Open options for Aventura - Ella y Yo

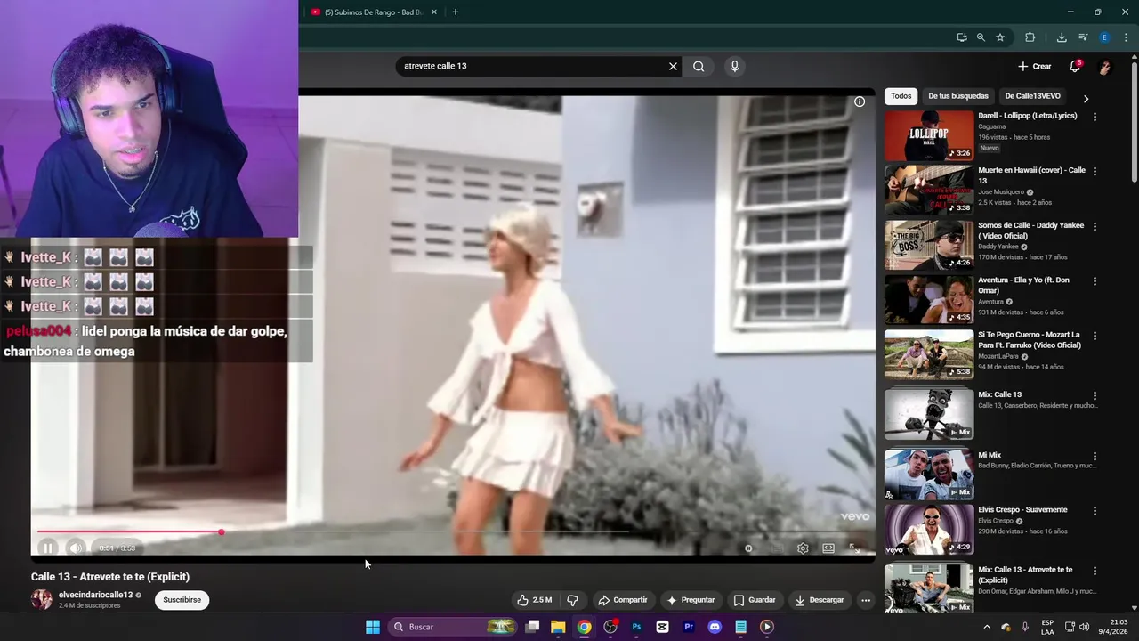[x=1095, y=281]
